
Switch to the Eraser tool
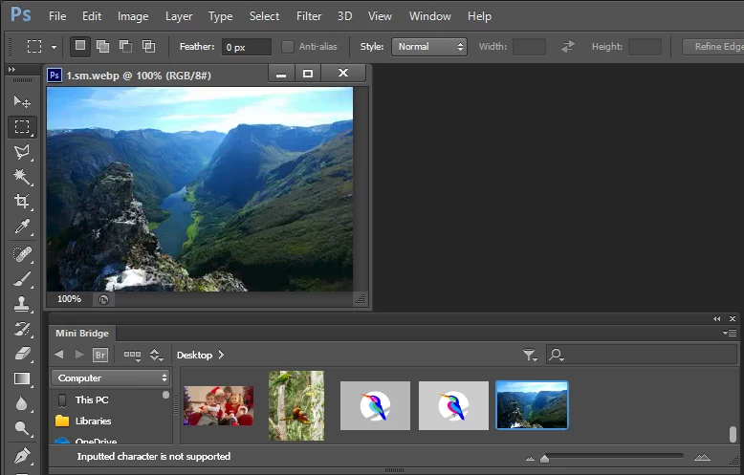[x=22, y=354]
